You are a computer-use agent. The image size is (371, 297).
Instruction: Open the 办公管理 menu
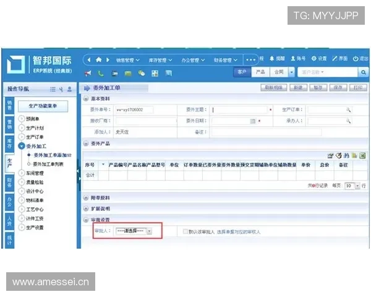[x=193, y=60]
